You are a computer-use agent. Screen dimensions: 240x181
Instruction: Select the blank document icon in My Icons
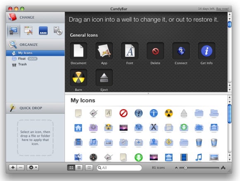click(78, 113)
